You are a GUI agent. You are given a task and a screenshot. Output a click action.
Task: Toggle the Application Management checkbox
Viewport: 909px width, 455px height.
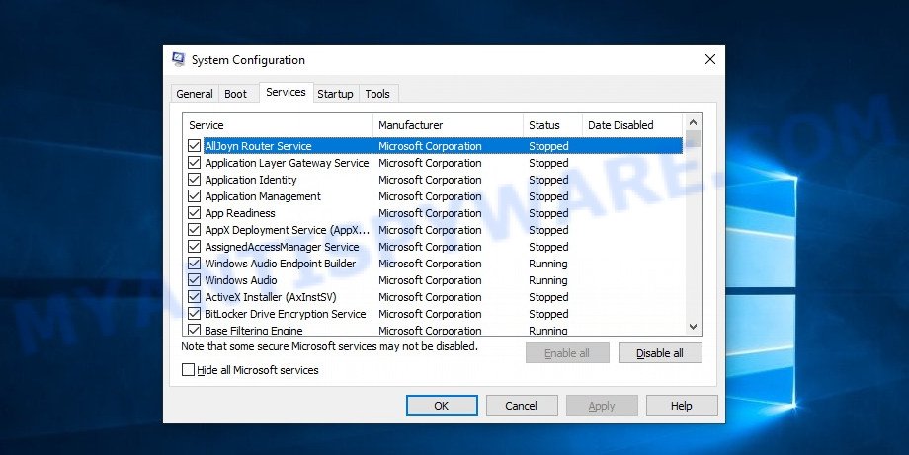click(x=195, y=196)
